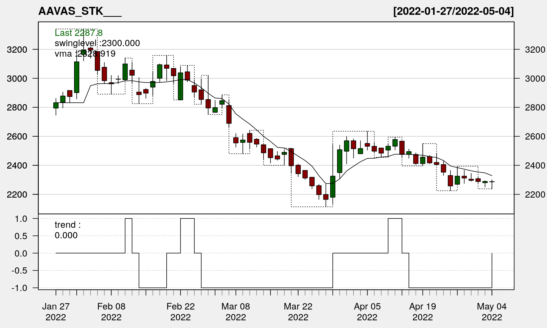Click the Feb 22 2022 axis date
The image size is (547, 328).
pyautogui.click(x=180, y=311)
